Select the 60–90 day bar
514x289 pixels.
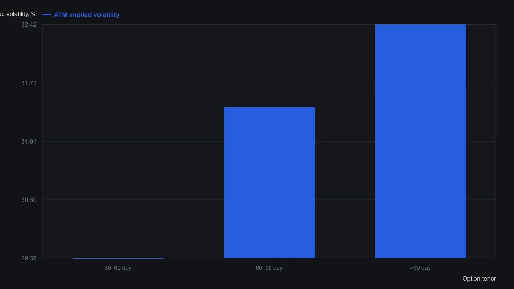tap(269, 182)
